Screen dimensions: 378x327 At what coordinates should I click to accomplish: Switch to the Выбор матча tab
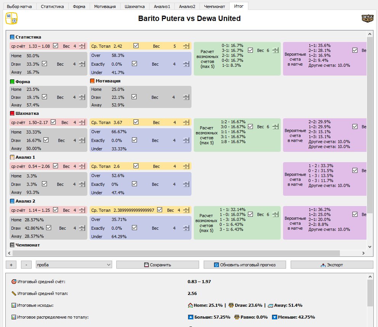[x=19, y=6]
